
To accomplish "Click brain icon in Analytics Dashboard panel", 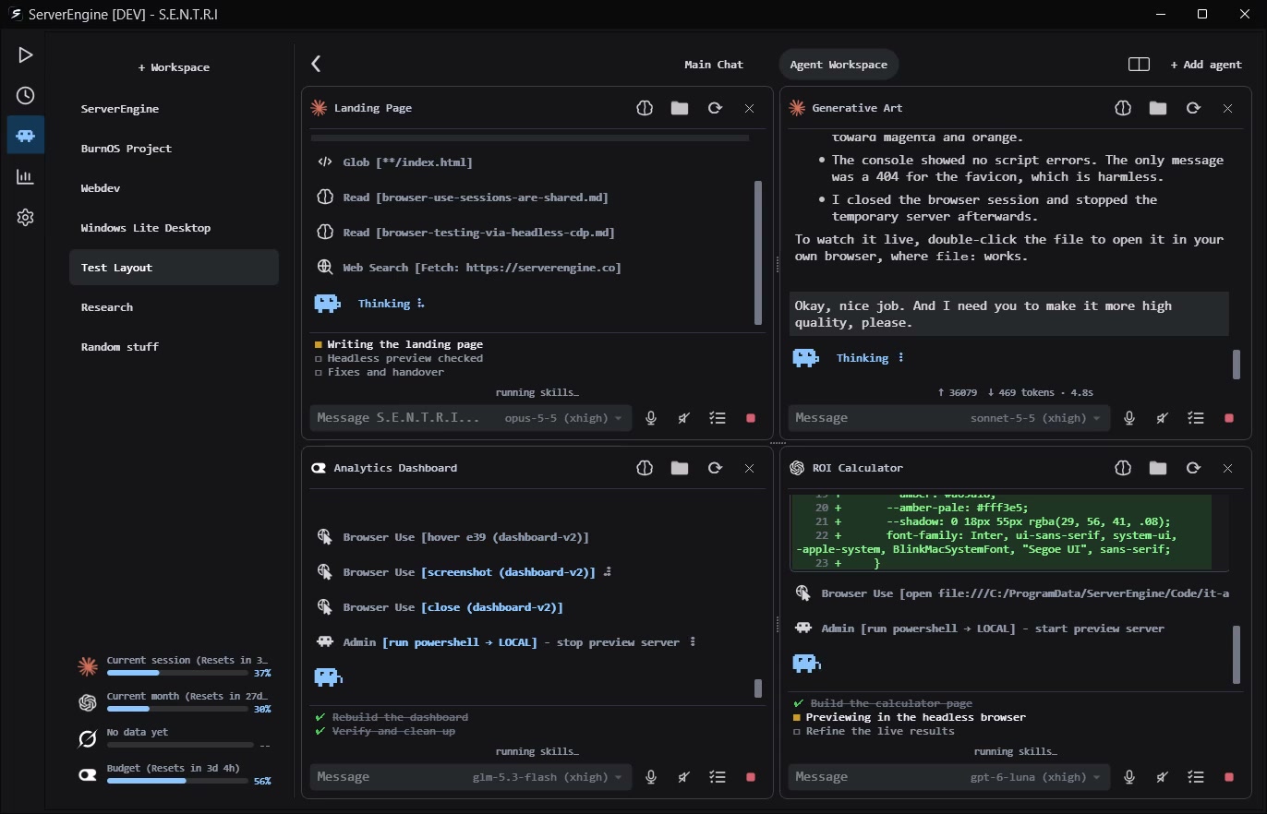I will [x=645, y=468].
